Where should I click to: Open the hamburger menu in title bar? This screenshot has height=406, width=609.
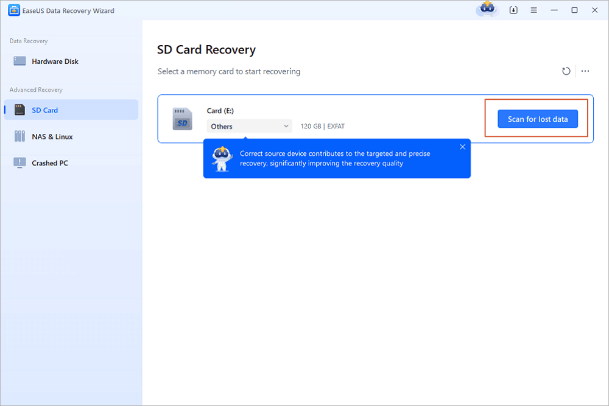click(x=533, y=10)
